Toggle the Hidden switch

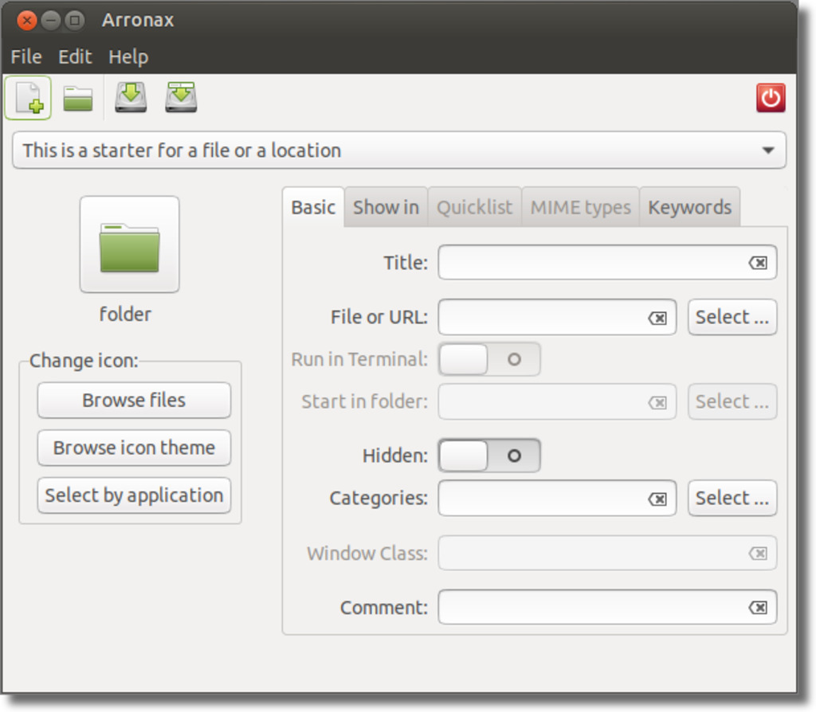489,456
